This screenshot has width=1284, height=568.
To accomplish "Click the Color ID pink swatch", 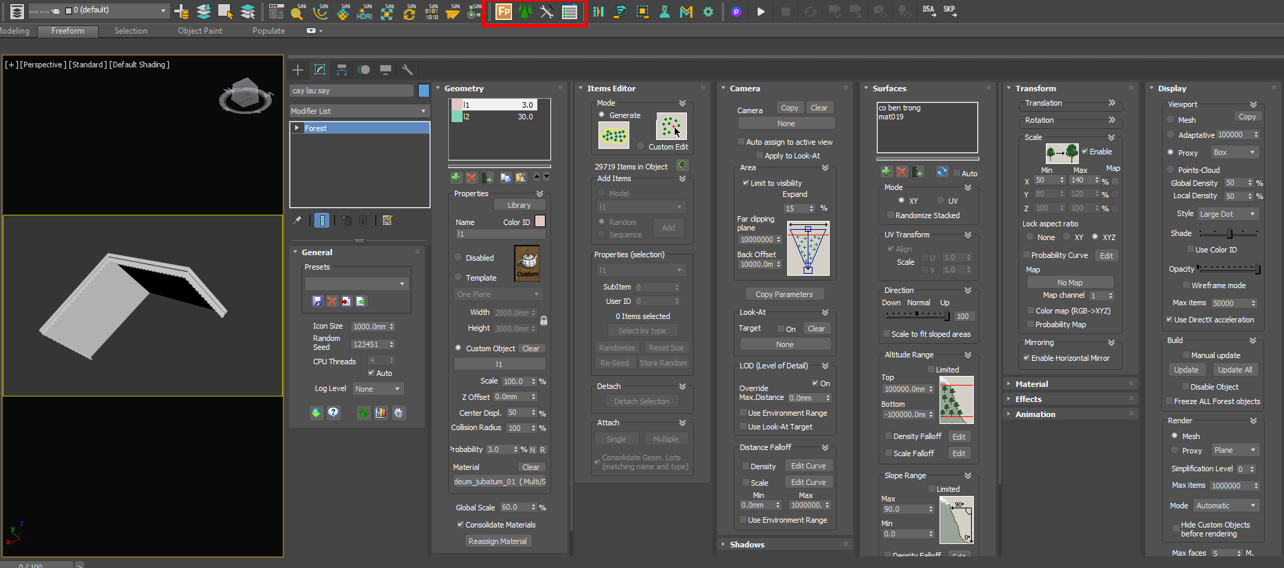I will coord(540,222).
